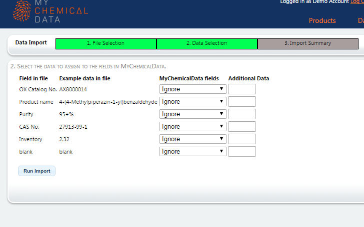Click the Log out link

[x=357, y=1]
